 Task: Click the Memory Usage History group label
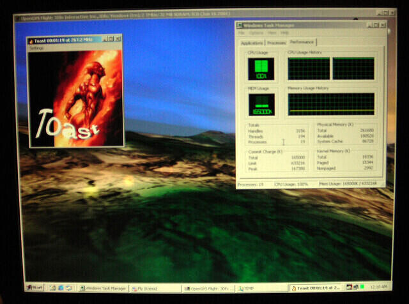coord(308,88)
